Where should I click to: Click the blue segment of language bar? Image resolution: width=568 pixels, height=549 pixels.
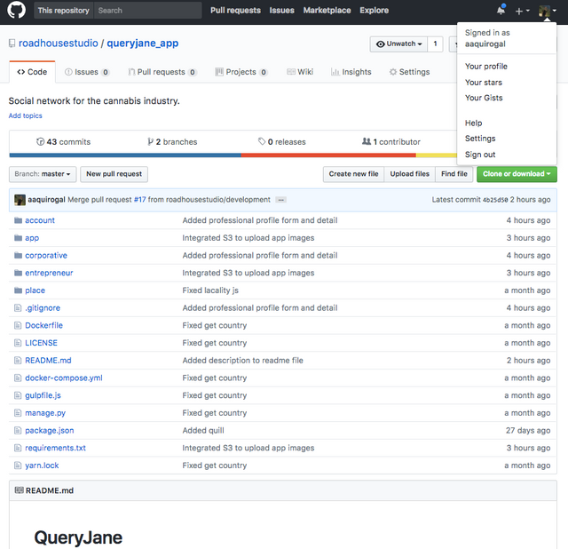pos(125,155)
